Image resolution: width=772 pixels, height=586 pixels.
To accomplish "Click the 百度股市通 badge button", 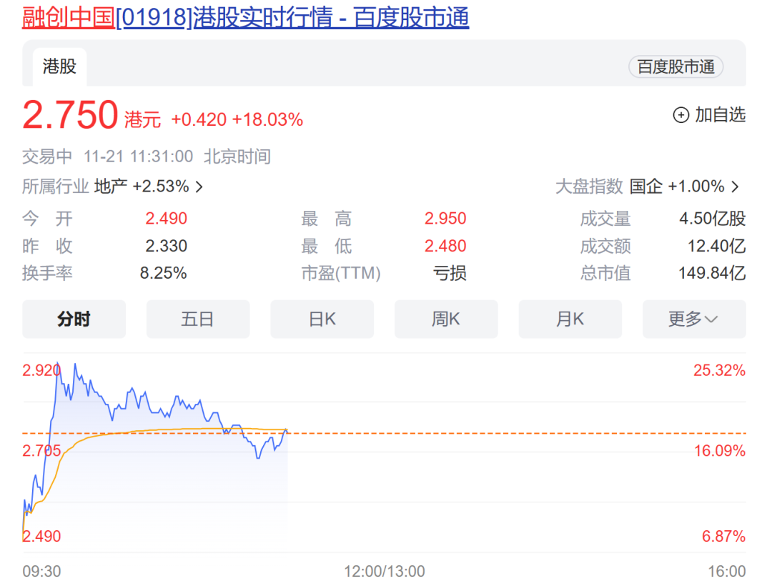I will point(675,67).
